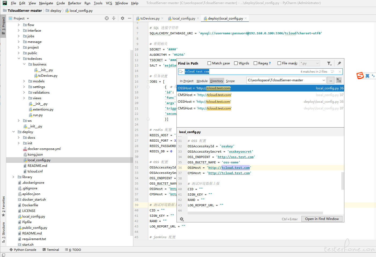Select Scope search option
The image size is (376, 257).
pyautogui.click(x=230, y=81)
